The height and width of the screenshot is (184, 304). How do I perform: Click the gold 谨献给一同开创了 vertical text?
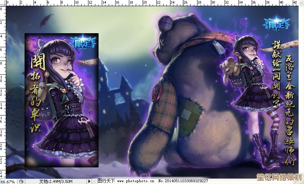coord(276,72)
